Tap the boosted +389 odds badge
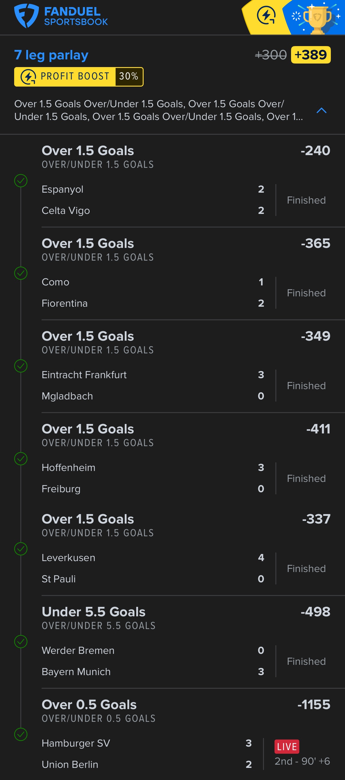Viewport: 345px width, 780px height. tap(310, 55)
